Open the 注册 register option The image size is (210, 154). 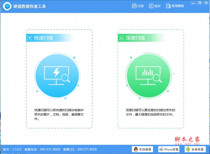pos(138,6)
